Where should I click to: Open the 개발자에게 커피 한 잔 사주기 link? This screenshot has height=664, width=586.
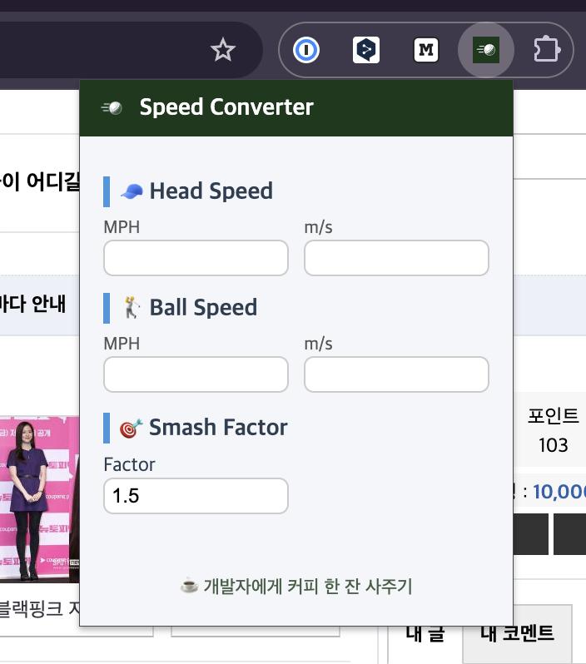coord(296,586)
